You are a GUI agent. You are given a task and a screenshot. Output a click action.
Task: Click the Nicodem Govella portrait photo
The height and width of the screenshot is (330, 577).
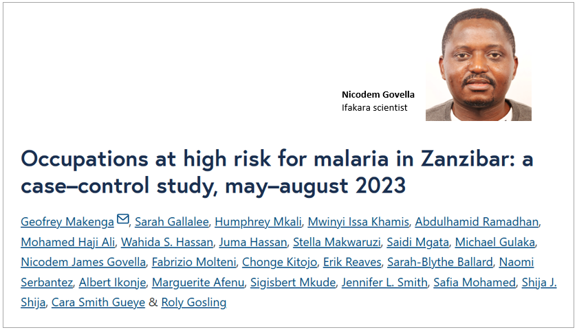coord(479,67)
